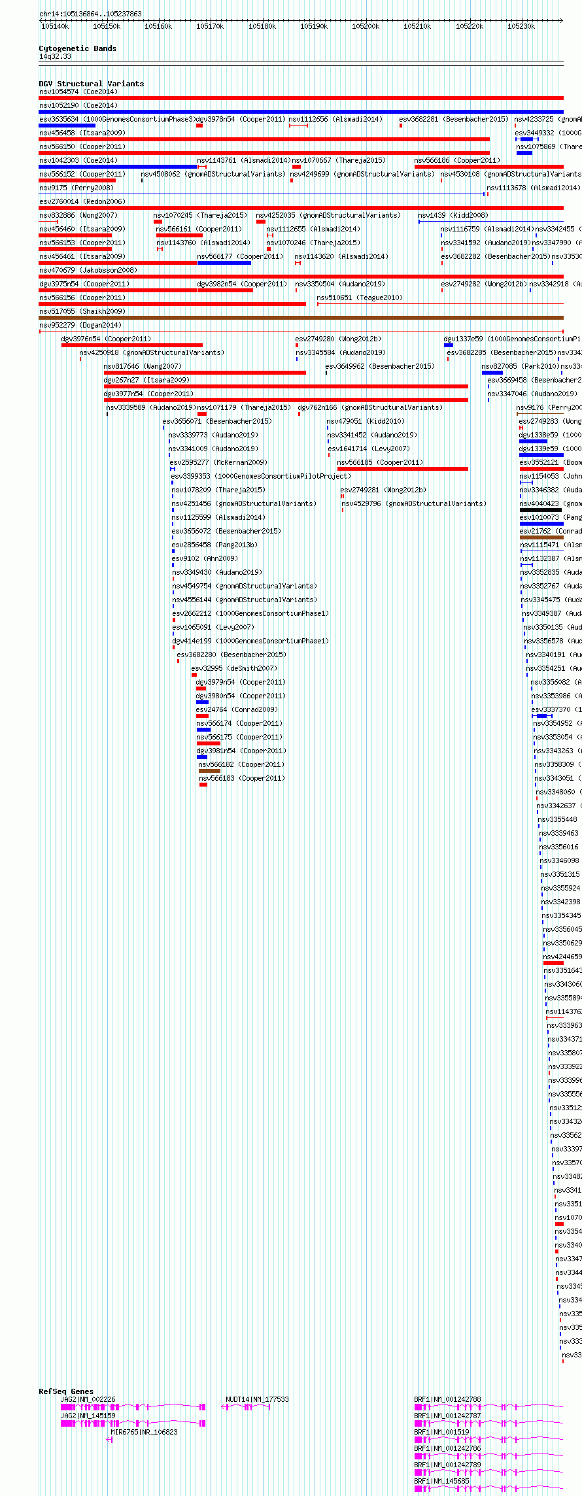Select nsv1070245 (Thareja2015) label
Viewport: 582px width, 1496px height.
coord(200,215)
